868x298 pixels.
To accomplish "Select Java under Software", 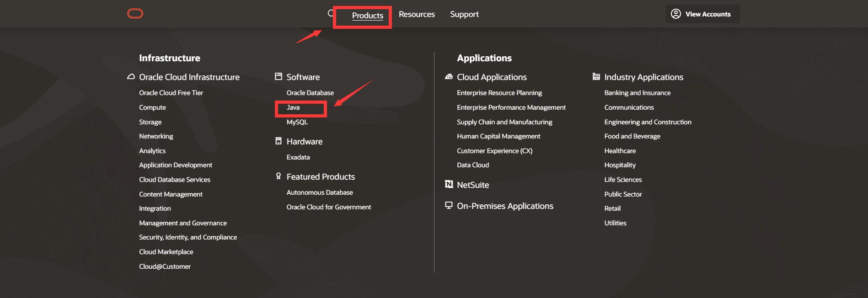I will coord(293,107).
